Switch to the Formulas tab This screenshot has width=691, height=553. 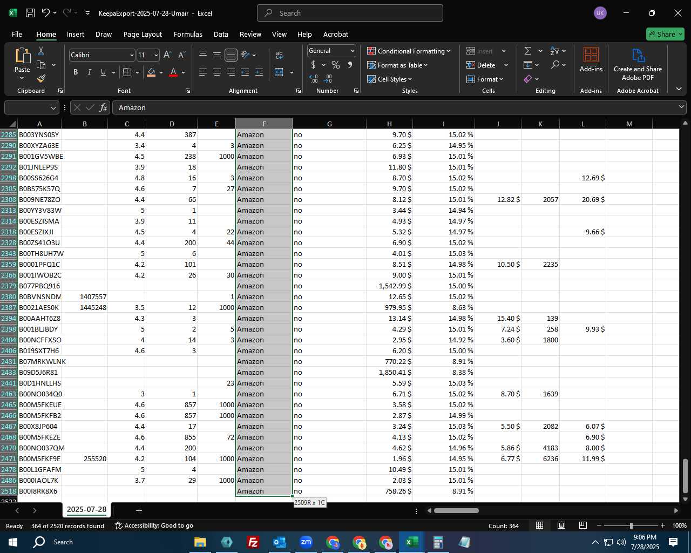(x=188, y=34)
